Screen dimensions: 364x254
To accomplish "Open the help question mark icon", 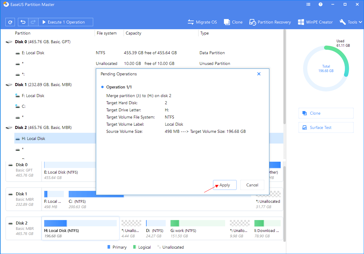I will (320, 4).
